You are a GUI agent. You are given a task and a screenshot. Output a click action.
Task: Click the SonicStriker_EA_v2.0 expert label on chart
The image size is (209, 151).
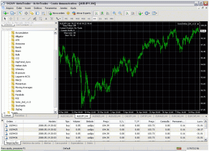pyautogui.click(x=187, y=24)
